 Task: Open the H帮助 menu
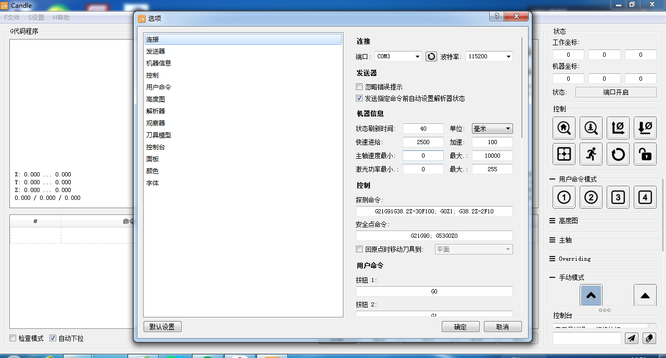(x=61, y=18)
